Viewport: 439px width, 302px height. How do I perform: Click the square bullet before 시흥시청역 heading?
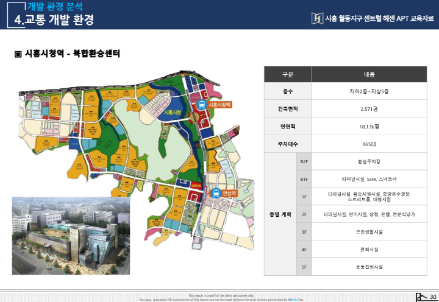(18, 54)
